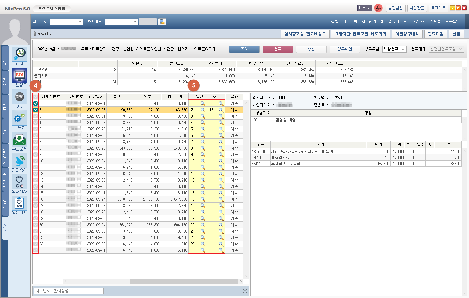
Task: Switch to the 통계 side tab
Action: point(5,204)
